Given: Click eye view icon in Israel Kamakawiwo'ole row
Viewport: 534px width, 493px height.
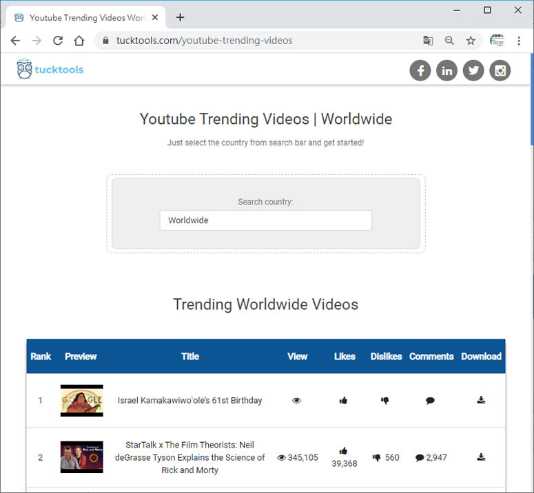Looking at the screenshot, I should coord(297,401).
